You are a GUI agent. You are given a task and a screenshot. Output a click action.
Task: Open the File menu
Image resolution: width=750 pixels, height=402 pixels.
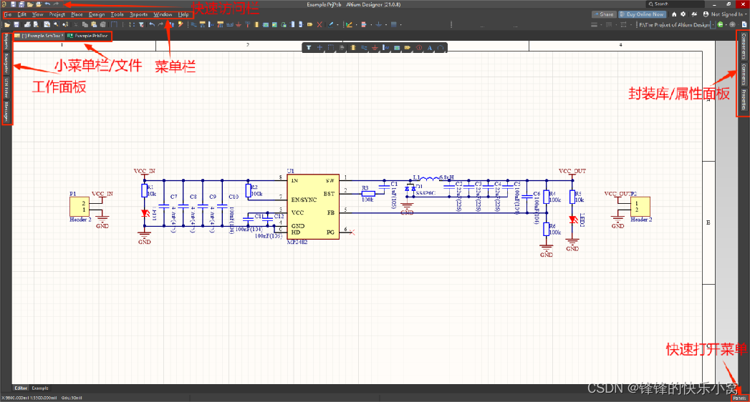(8, 14)
